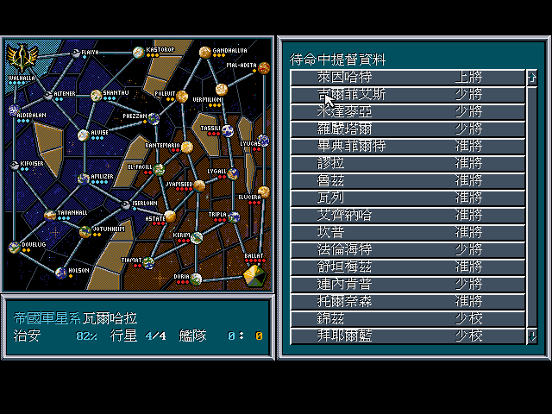Click the Doria planet
The image size is (552, 414).
click(x=196, y=279)
